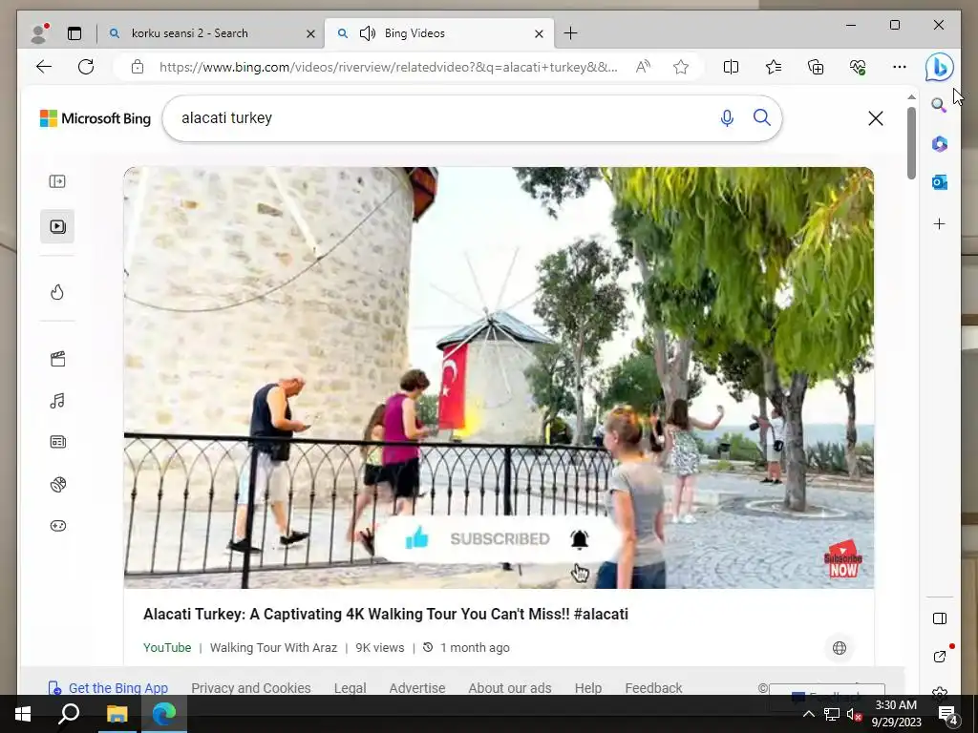This screenshot has width=978, height=733.
Task: Open the Trending flame category
Action: [57, 292]
